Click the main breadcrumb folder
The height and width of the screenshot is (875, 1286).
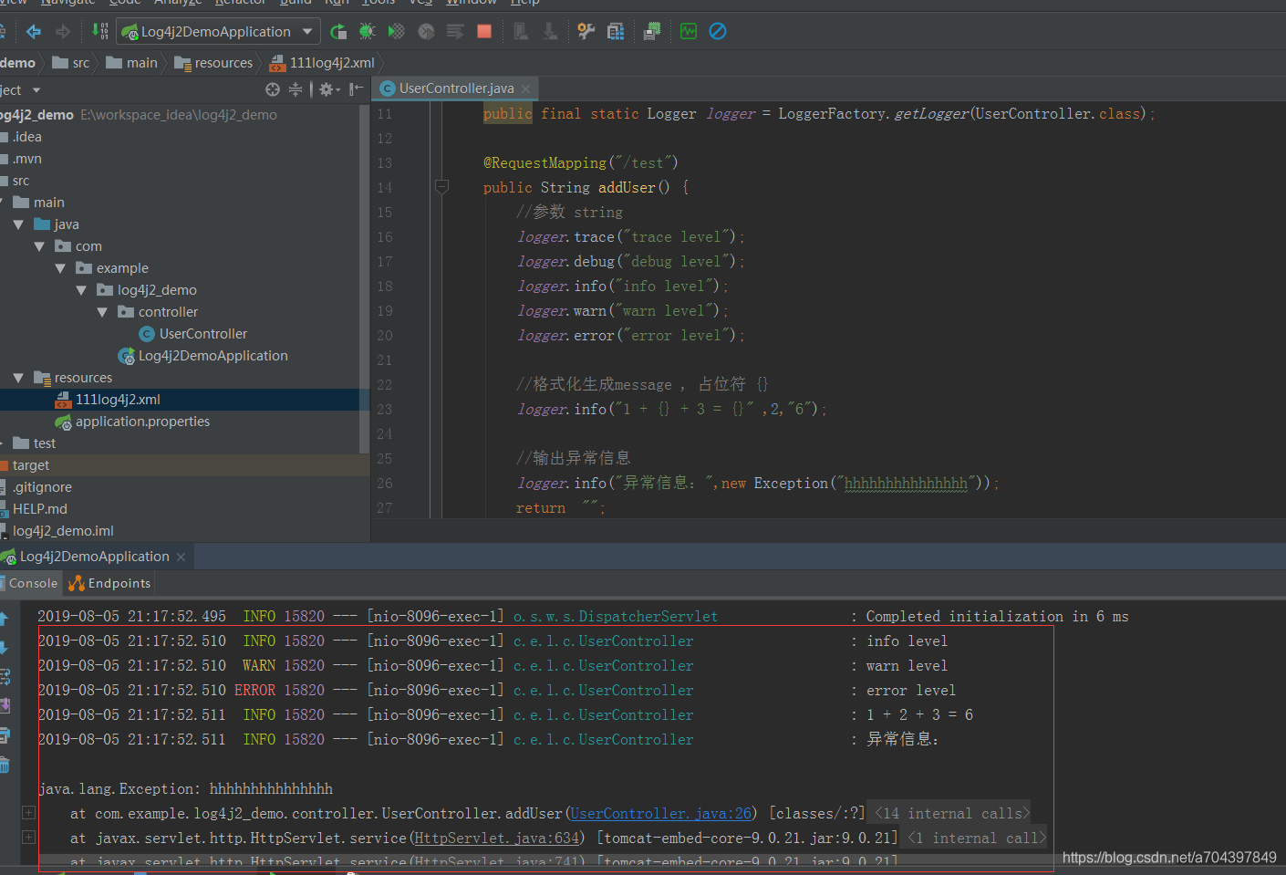(132, 63)
